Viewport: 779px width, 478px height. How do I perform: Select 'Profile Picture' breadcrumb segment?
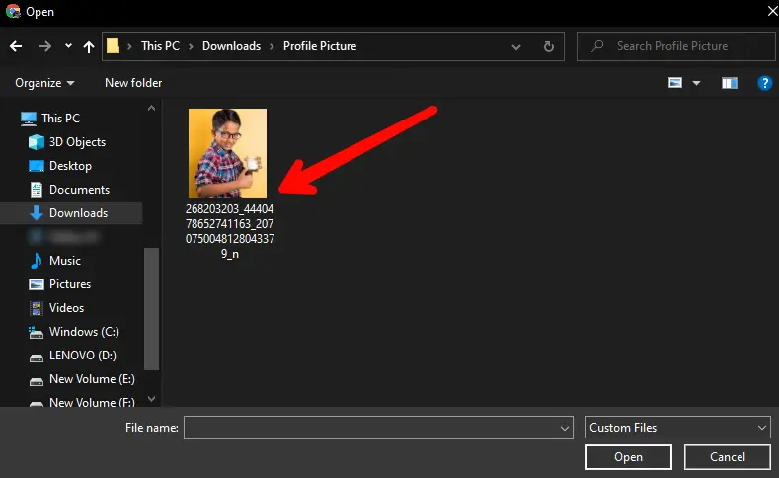[x=320, y=46]
